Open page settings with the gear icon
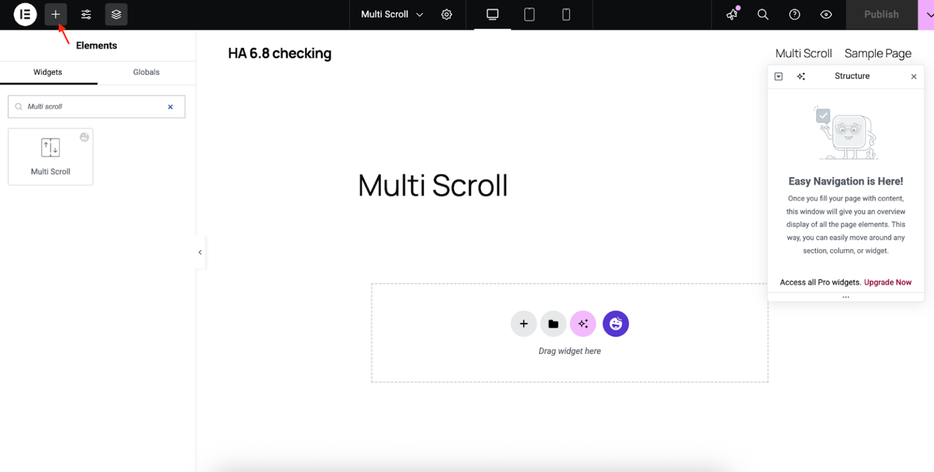This screenshot has height=472, width=934. click(x=447, y=14)
